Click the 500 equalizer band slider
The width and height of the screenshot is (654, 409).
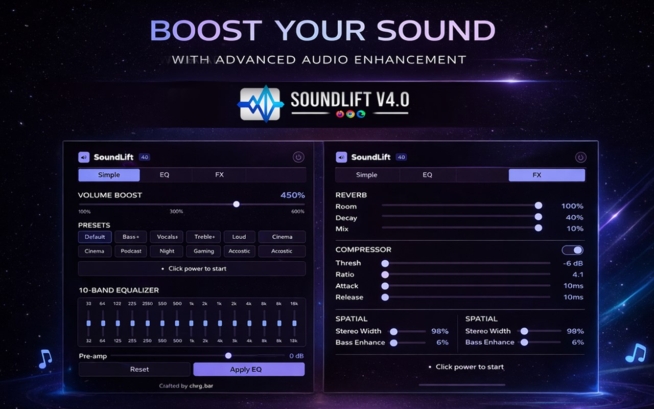[177, 323]
